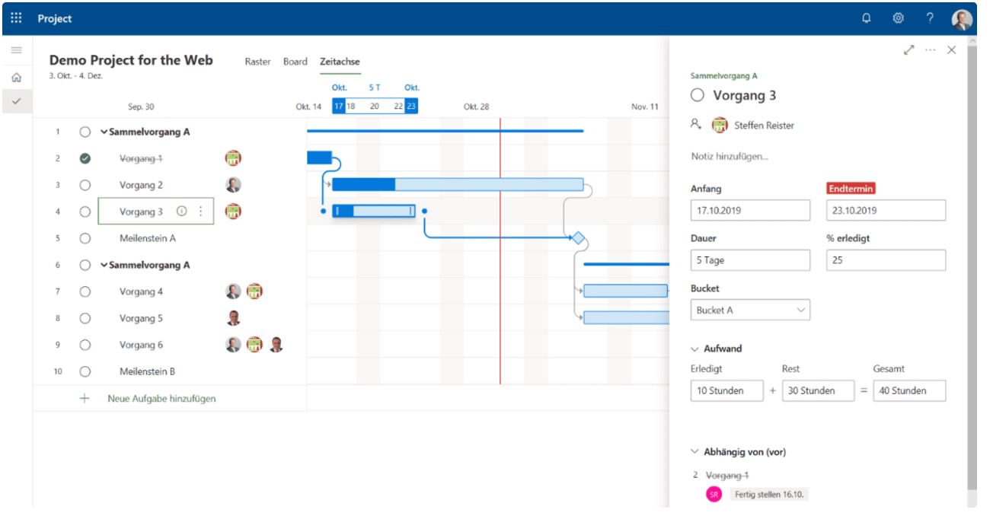The height and width of the screenshot is (519, 993).
Task: Open the app launcher waffle icon
Action: coord(16,18)
